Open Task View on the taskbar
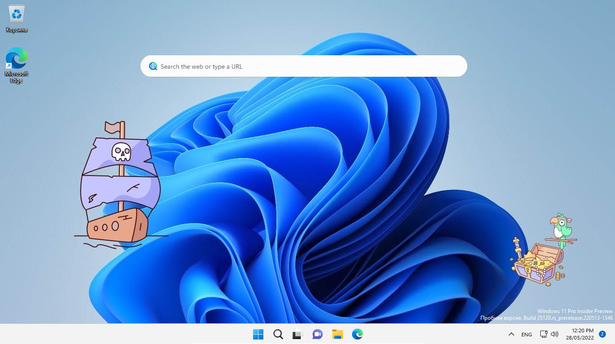This screenshot has width=615, height=344. (x=298, y=334)
